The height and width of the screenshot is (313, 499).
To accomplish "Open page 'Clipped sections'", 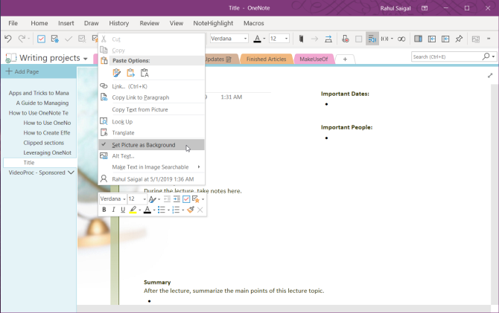I will [x=44, y=143].
